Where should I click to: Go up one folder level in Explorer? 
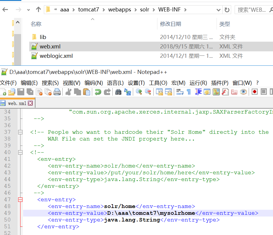(x=38, y=9)
